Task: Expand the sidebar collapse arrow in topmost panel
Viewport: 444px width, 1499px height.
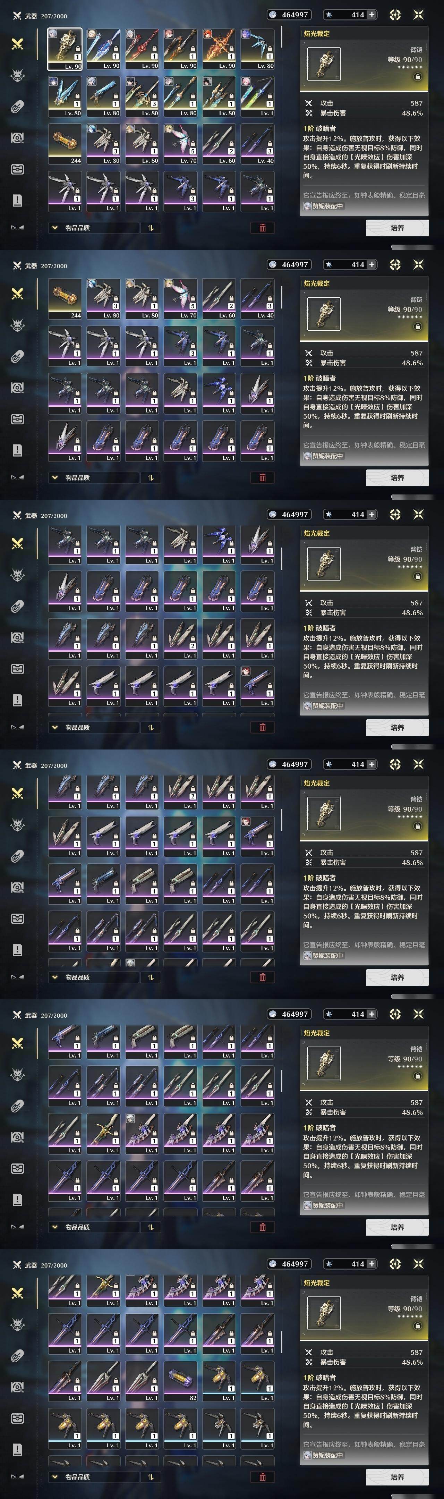Action: pyautogui.click(x=17, y=228)
